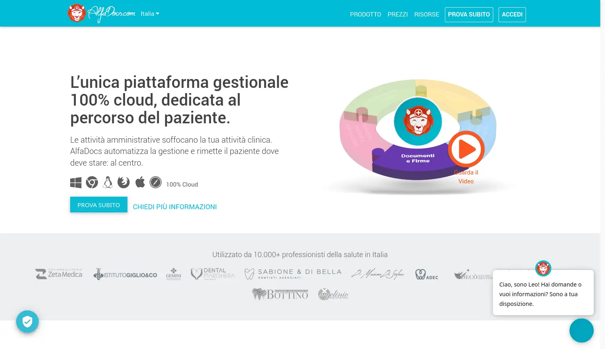Open the teal chat launcher bubble
Screen dimensions: 605x349
pyautogui.click(x=582, y=330)
